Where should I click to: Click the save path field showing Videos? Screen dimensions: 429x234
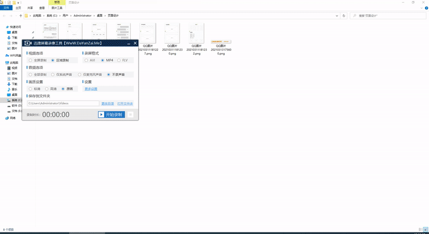coord(63,103)
